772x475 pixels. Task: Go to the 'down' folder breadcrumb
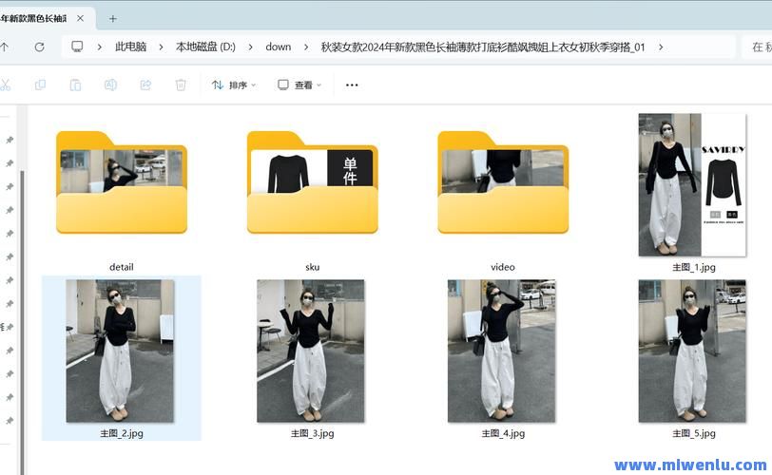(279, 47)
